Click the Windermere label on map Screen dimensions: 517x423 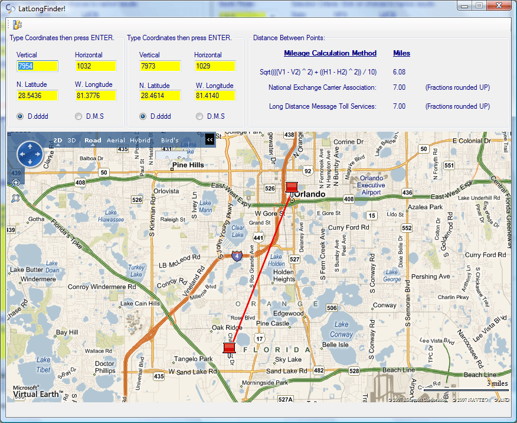(38, 279)
